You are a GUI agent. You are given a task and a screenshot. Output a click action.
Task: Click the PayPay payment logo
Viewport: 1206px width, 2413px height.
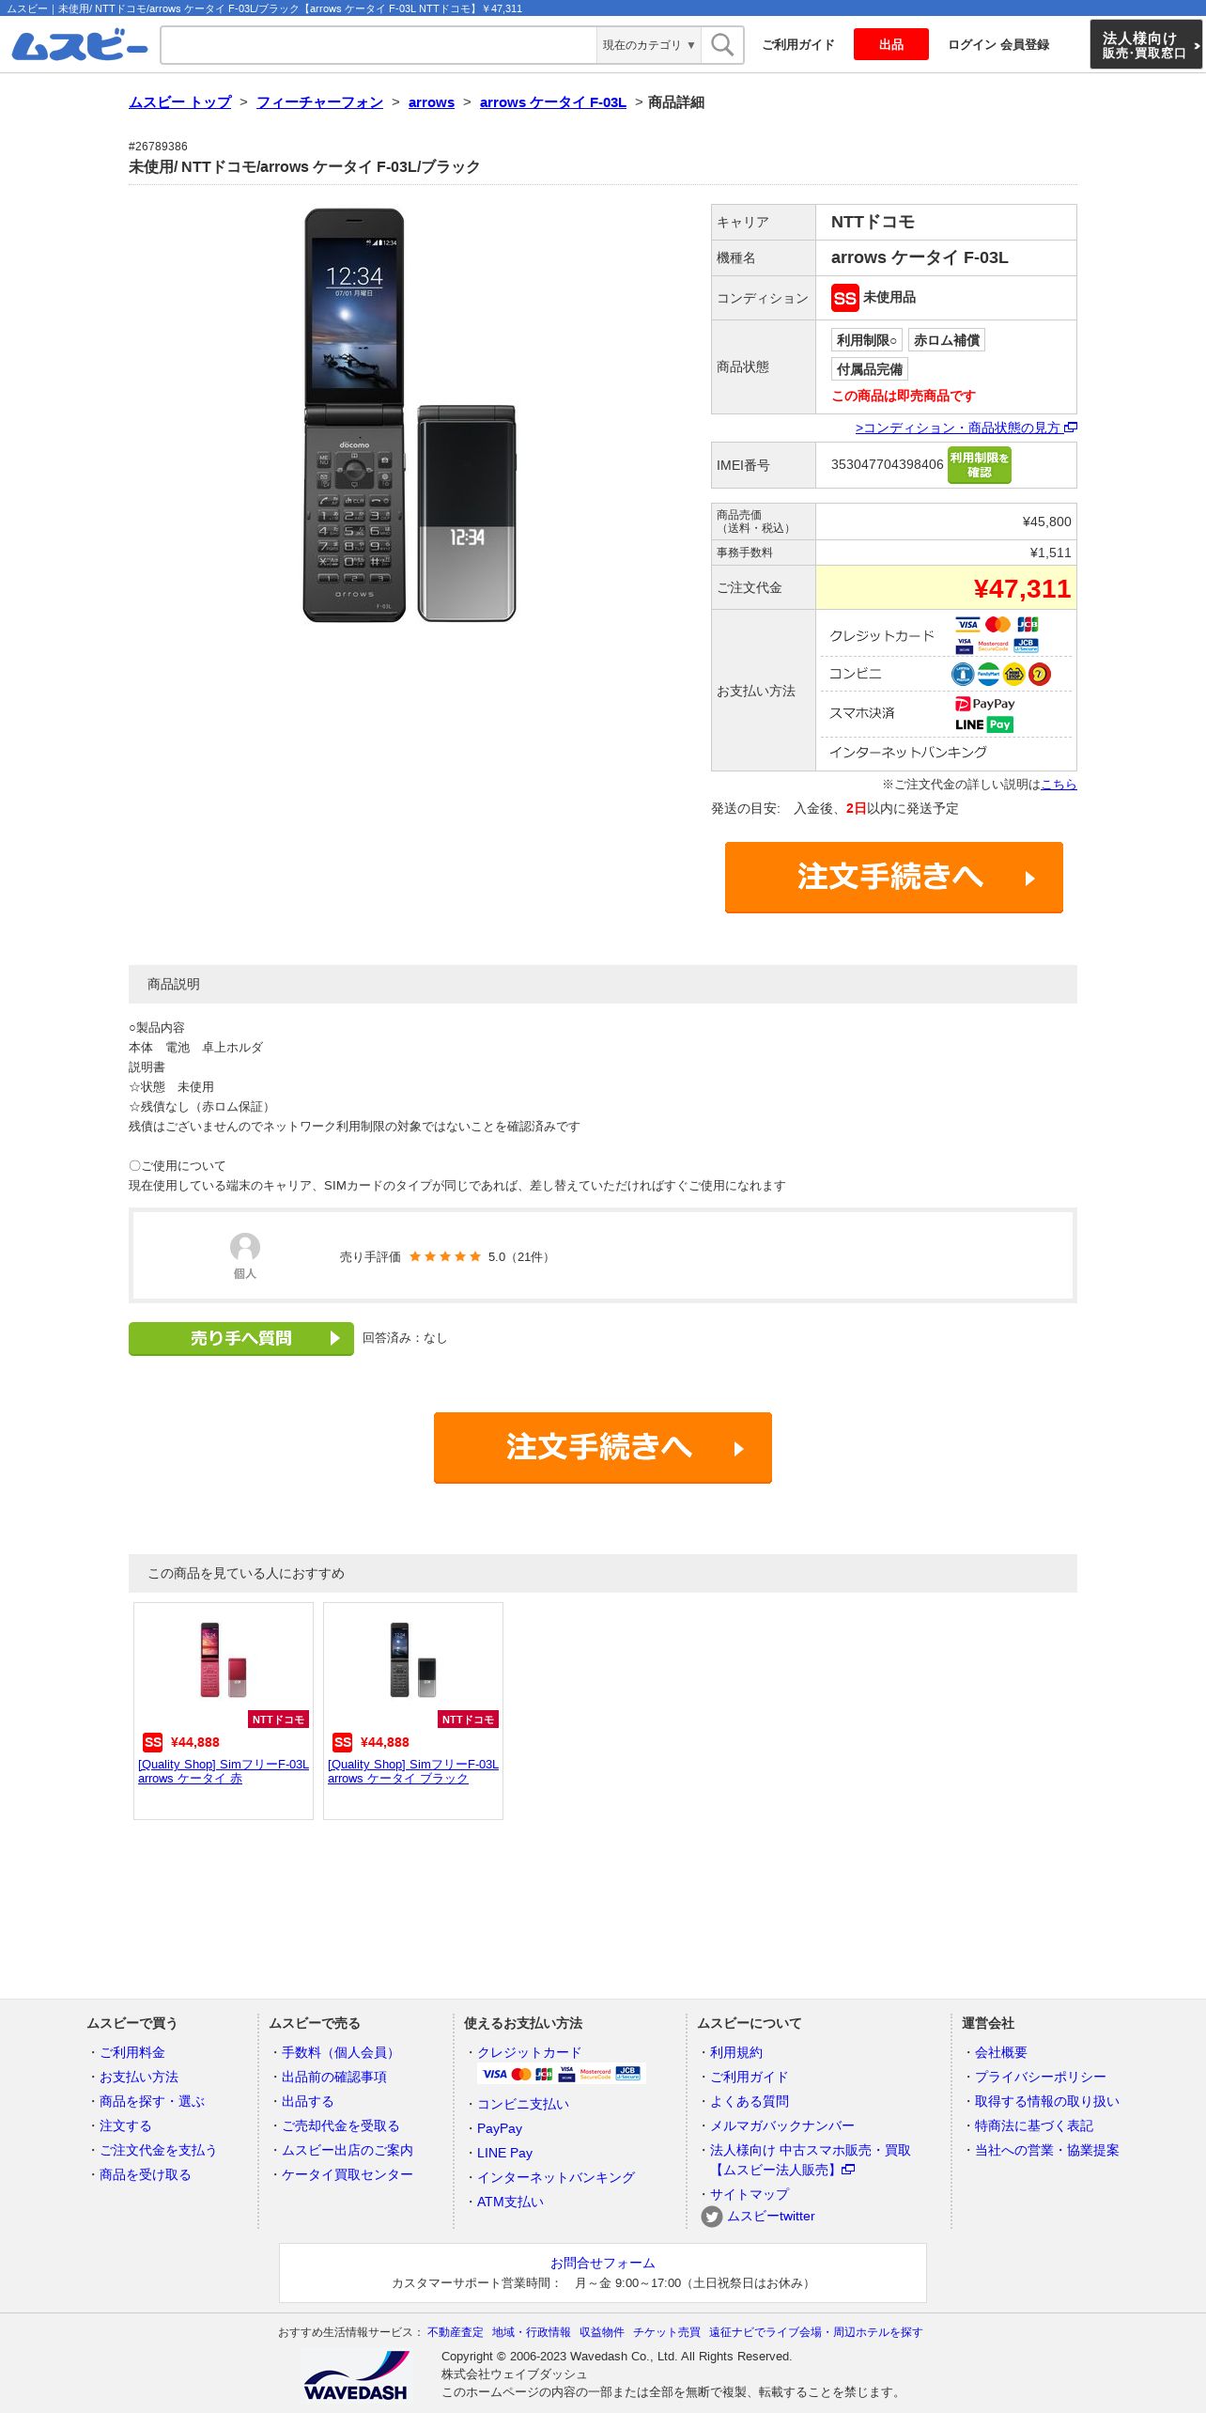(x=985, y=704)
